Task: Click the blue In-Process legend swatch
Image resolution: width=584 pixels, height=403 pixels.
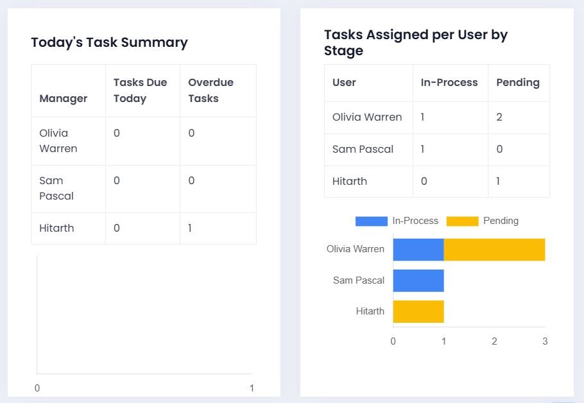Action: pyautogui.click(x=371, y=221)
